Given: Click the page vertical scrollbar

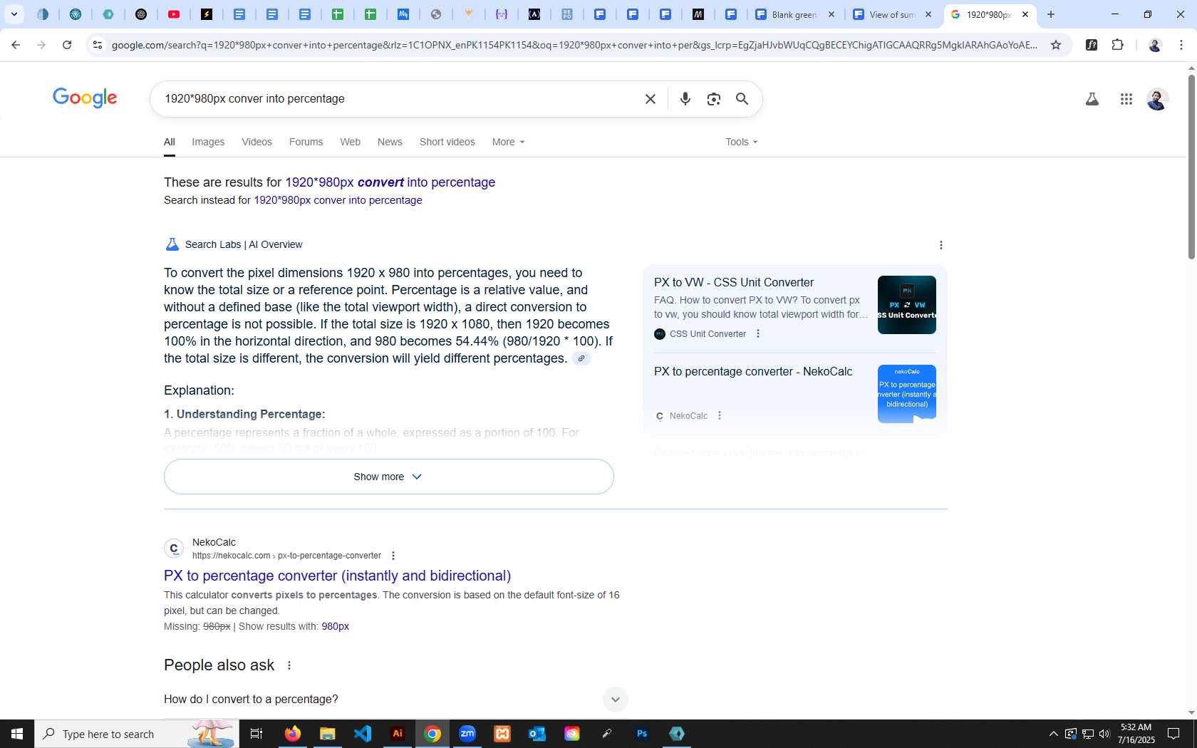Looking at the screenshot, I should tap(1191, 167).
